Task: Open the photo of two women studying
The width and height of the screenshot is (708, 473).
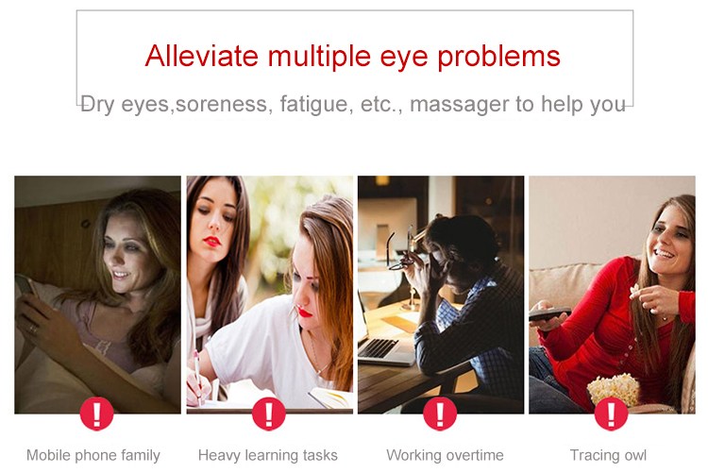Action: pyautogui.click(x=270, y=295)
